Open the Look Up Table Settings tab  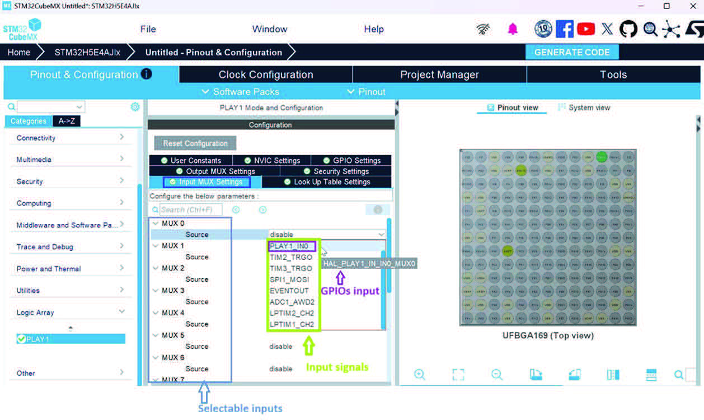click(327, 182)
